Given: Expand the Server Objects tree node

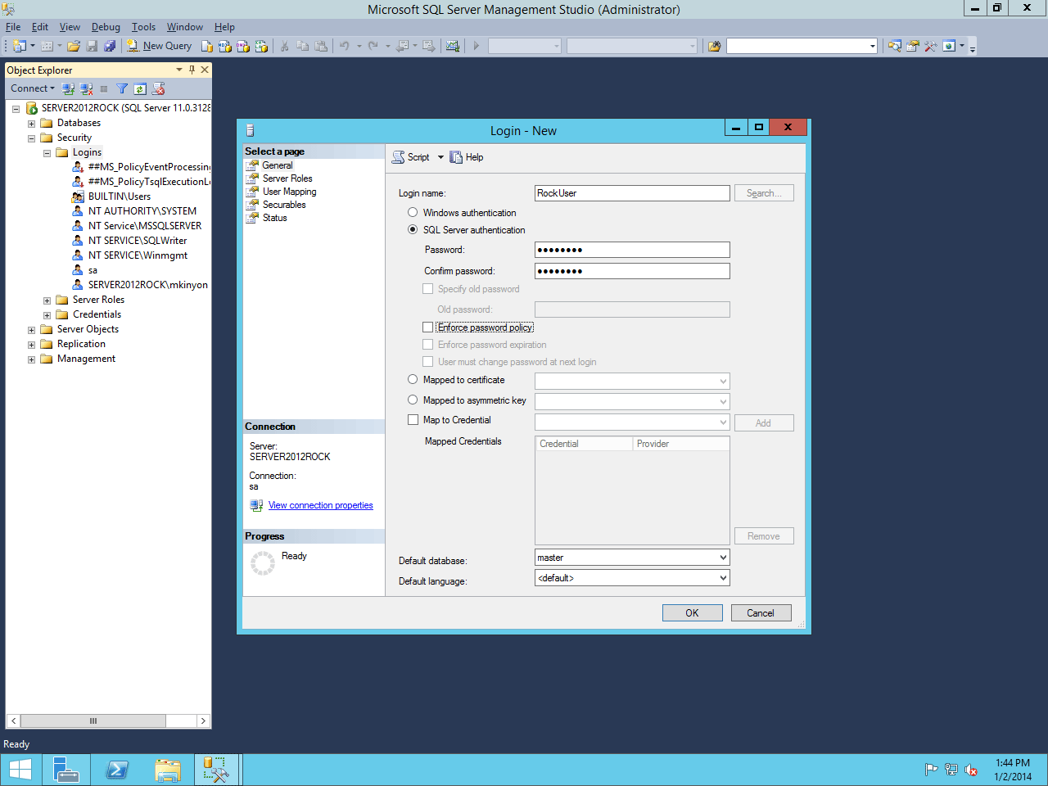Looking at the screenshot, I should point(31,330).
